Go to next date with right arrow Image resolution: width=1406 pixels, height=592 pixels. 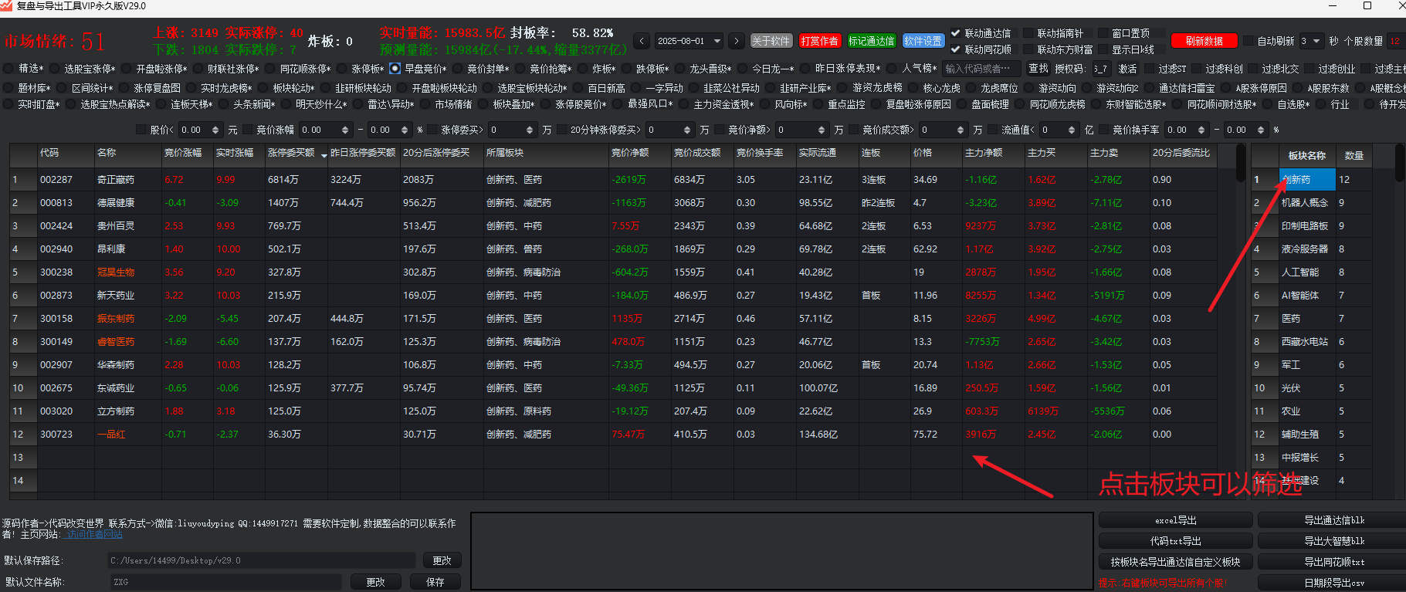[x=737, y=41]
